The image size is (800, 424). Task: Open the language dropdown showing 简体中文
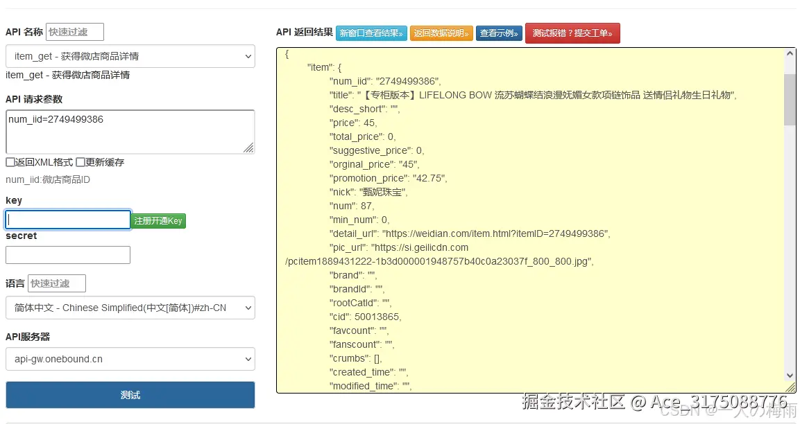point(130,308)
